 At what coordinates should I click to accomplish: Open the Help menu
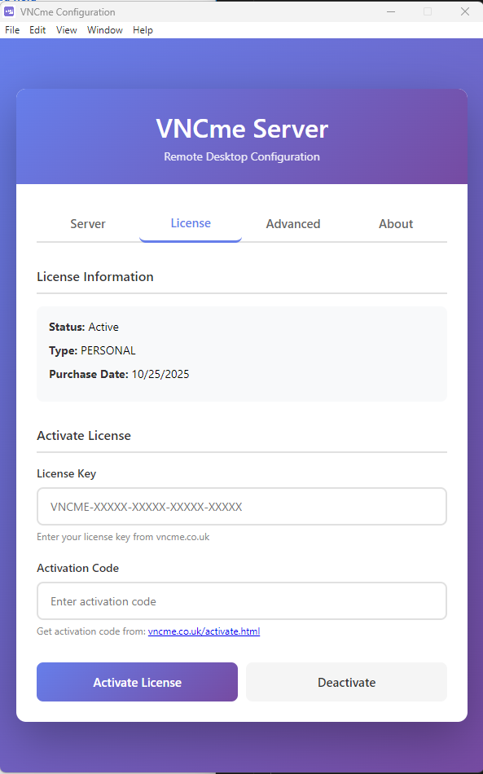click(x=143, y=29)
